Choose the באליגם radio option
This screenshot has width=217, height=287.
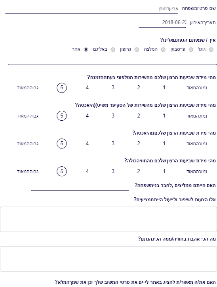click(x=113, y=50)
